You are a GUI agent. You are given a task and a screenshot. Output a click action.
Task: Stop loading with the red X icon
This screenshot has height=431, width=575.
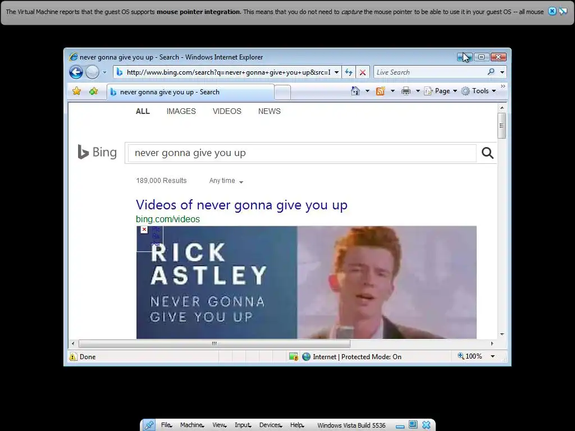click(362, 72)
